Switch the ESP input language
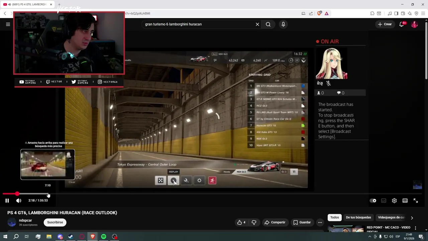Image resolution: width=428 pixels, height=241 pixels. (x=398, y=237)
